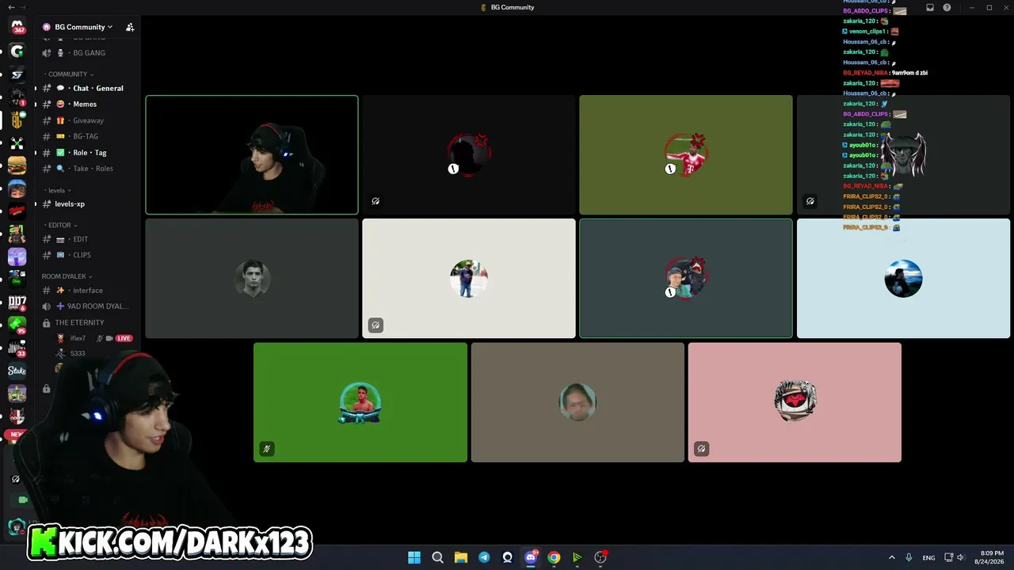
Task: Click the invite people icon beside BG Community
Action: [x=130, y=27]
